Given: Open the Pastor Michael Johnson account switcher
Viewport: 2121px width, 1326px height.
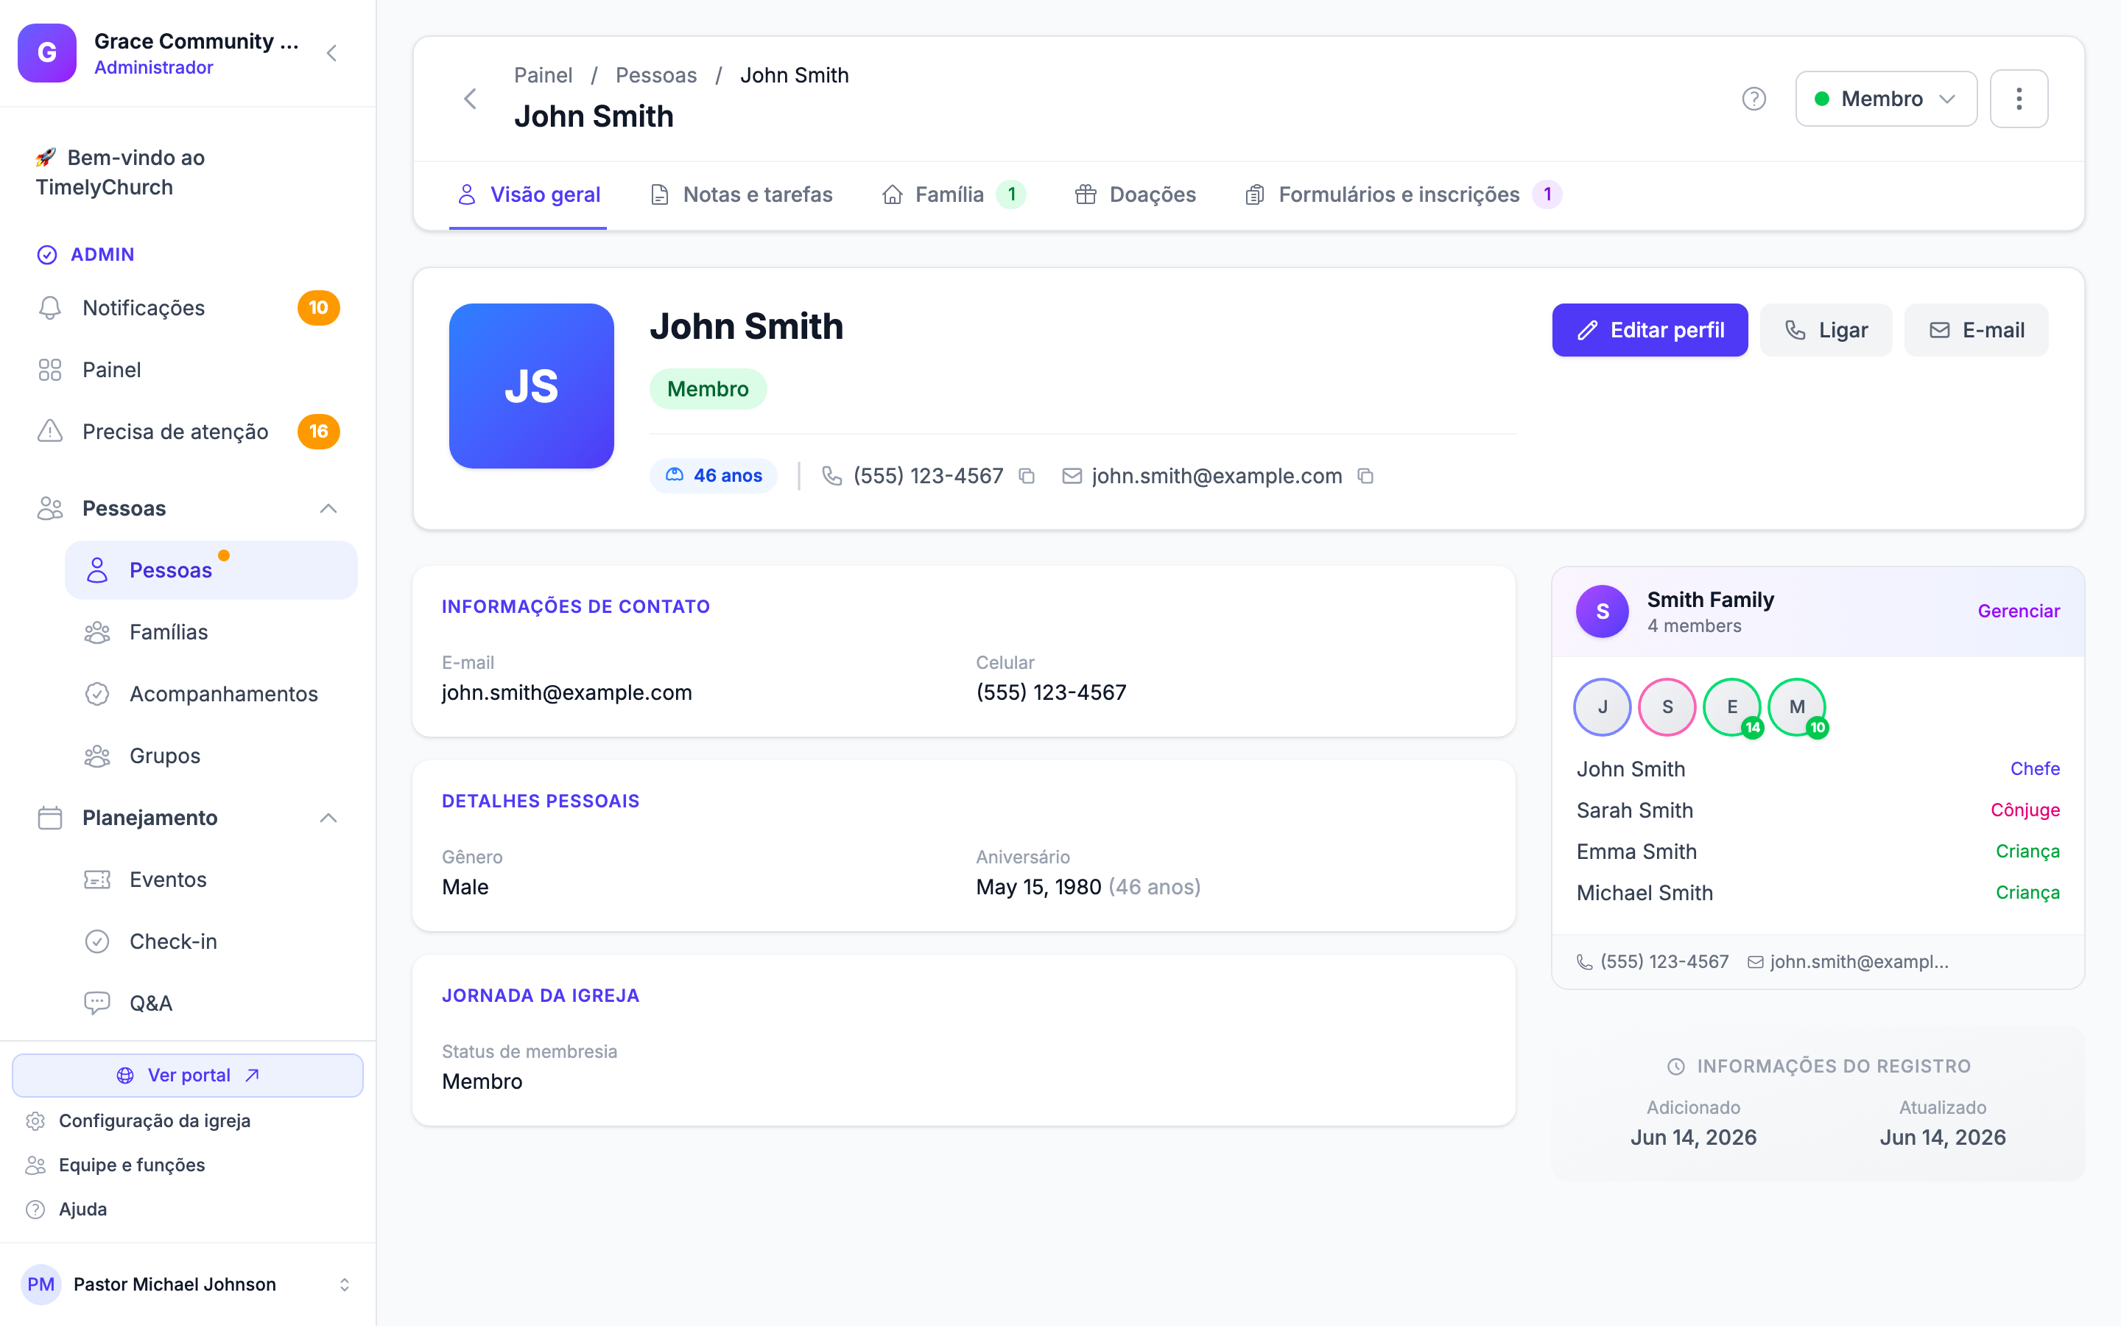Looking at the screenshot, I should (x=188, y=1285).
